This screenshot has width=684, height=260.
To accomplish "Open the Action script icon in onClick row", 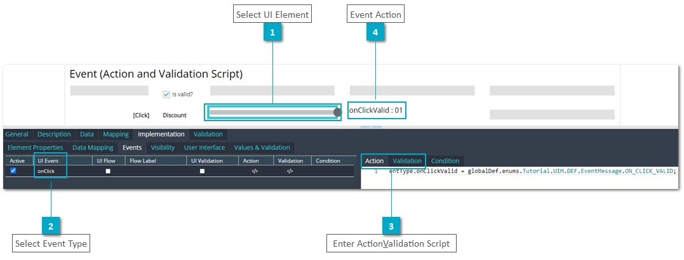I will pos(255,171).
